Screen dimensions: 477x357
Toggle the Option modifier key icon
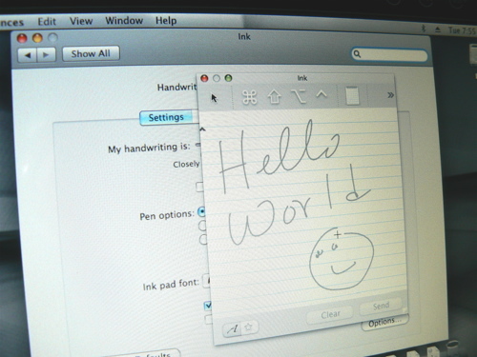(299, 96)
